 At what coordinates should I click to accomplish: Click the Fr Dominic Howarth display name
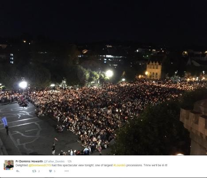29,161
